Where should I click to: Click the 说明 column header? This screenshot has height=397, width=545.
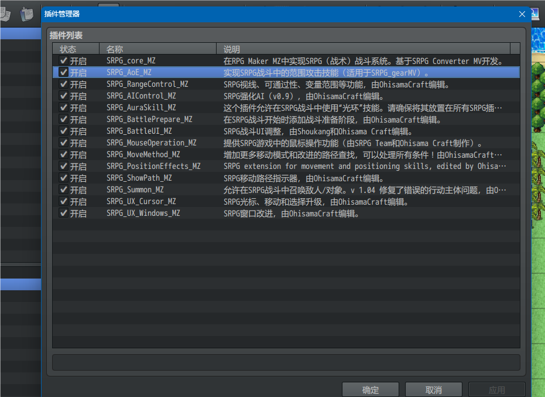click(x=363, y=49)
